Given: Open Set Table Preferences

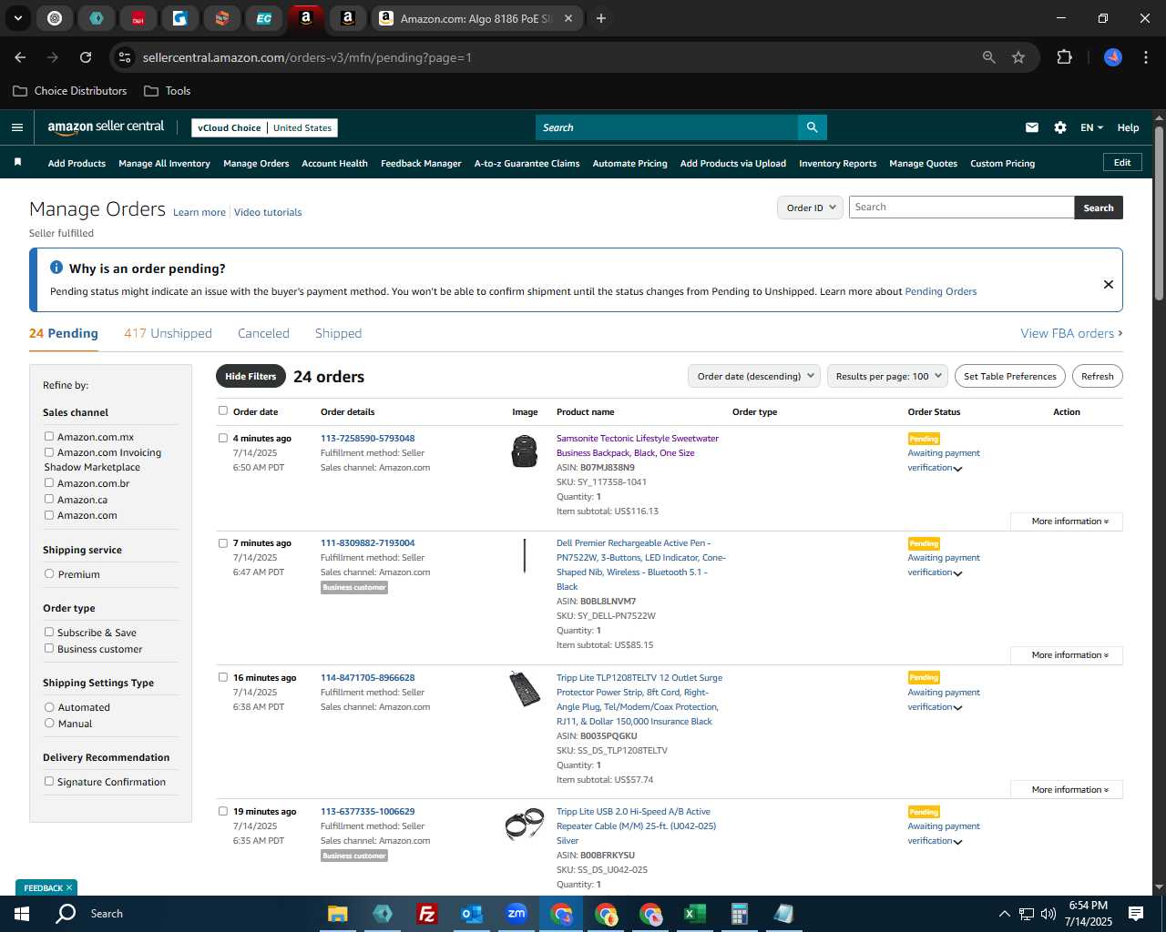Looking at the screenshot, I should point(1009,376).
